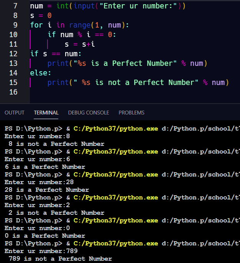
Task: Open the DEBUG CONSOLE tab
Action: click(89, 113)
